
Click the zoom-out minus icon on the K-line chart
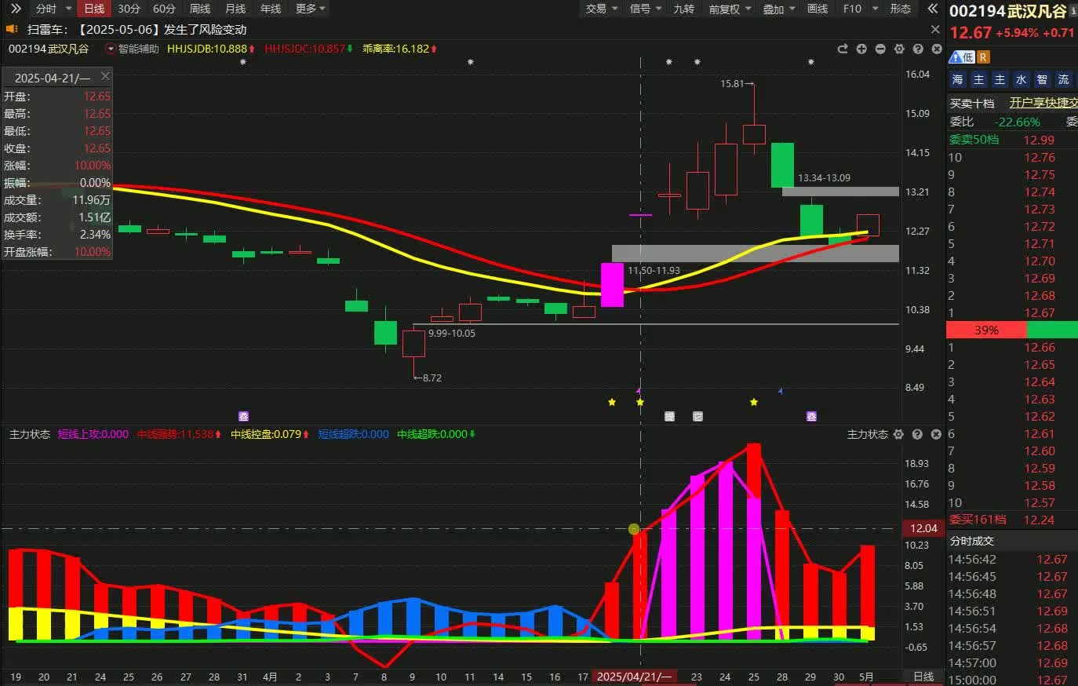click(880, 49)
